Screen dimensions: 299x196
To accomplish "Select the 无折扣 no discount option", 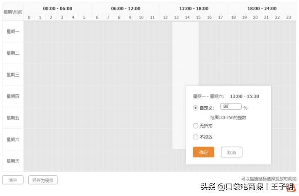I will [x=196, y=126].
